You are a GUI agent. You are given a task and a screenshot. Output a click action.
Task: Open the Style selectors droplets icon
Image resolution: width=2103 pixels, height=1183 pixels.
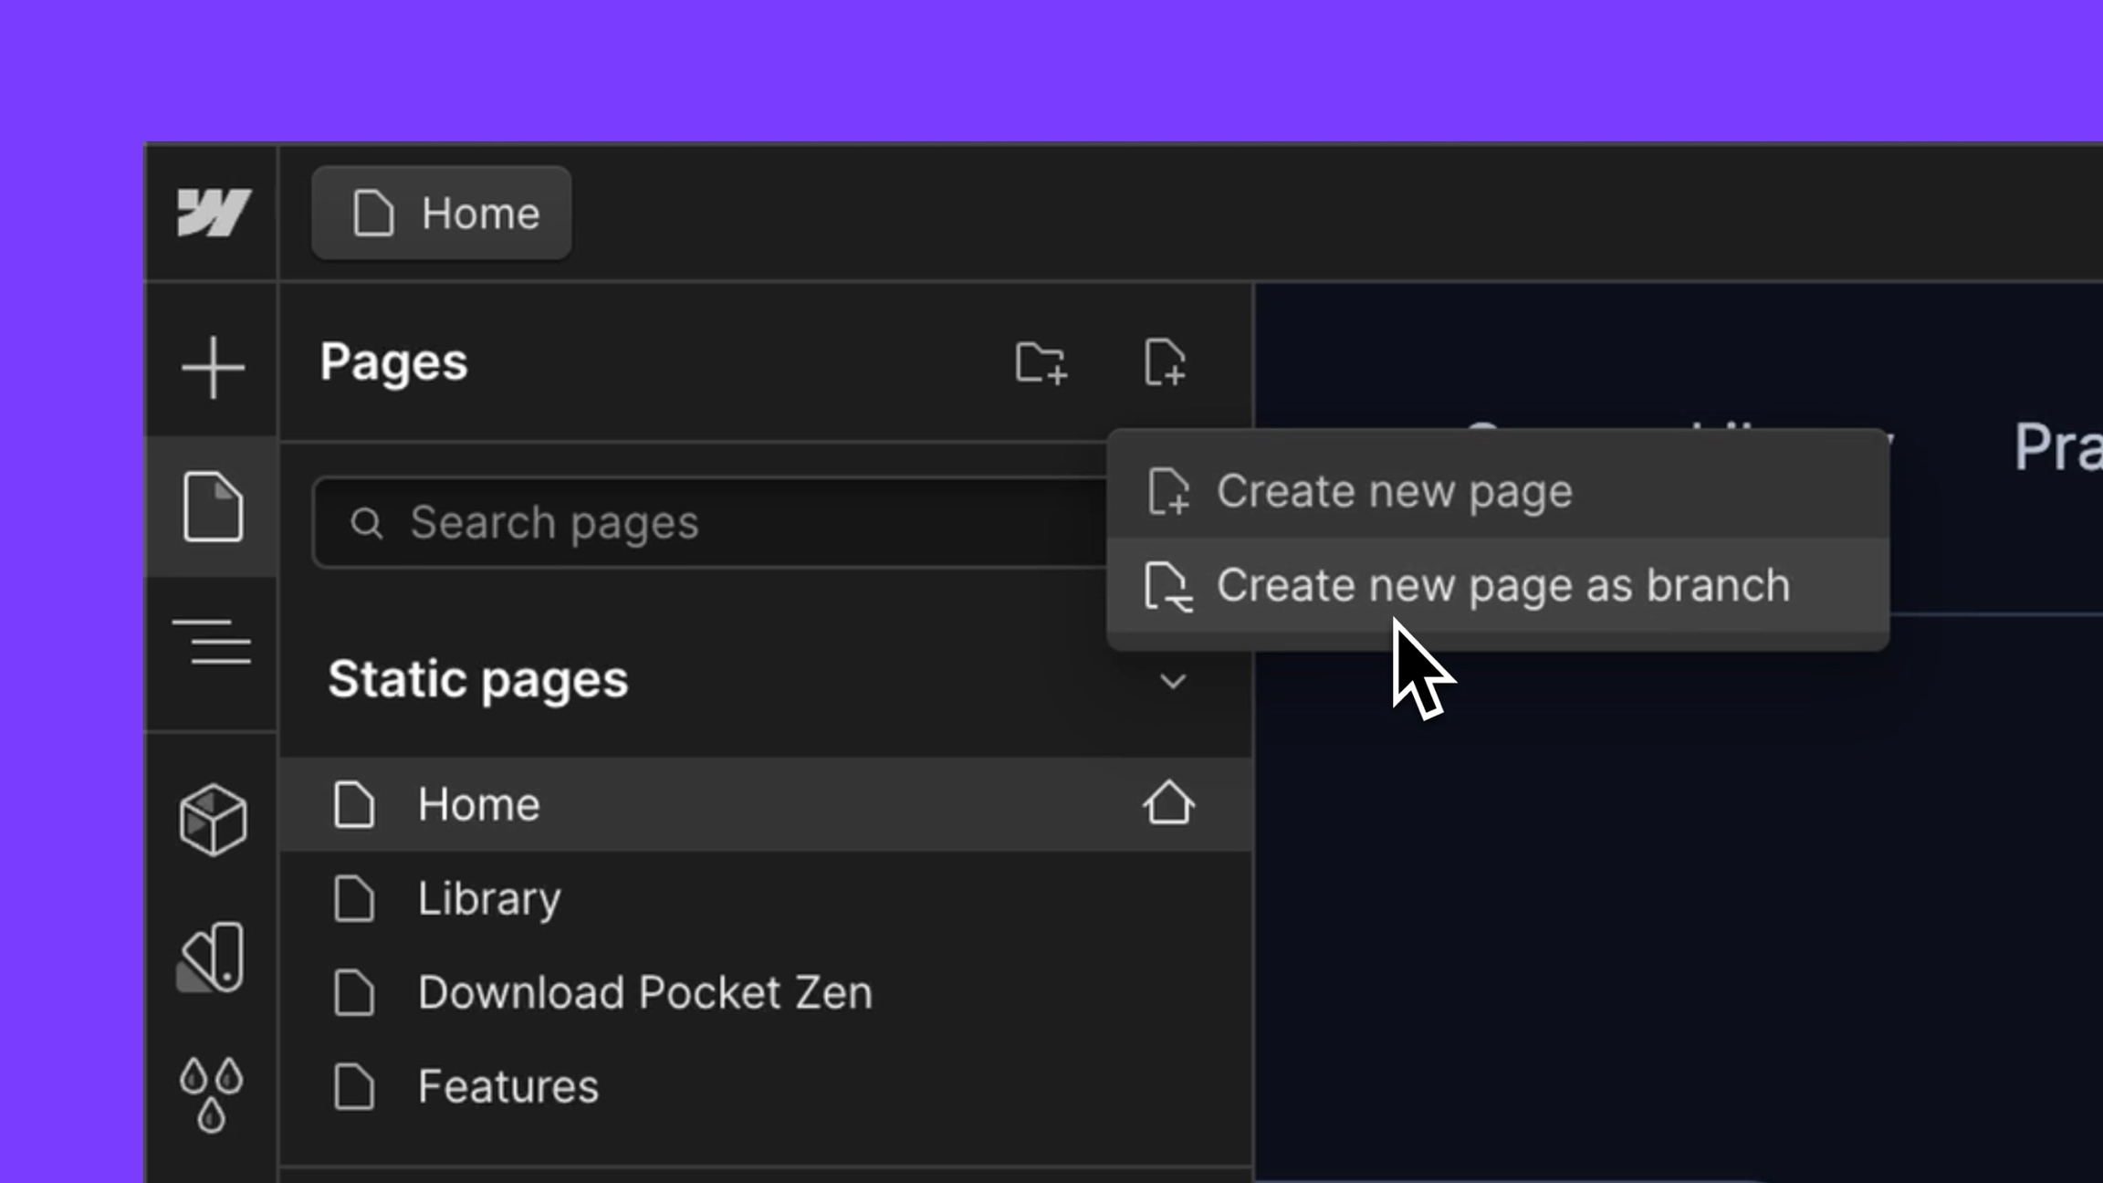[211, 1094]
